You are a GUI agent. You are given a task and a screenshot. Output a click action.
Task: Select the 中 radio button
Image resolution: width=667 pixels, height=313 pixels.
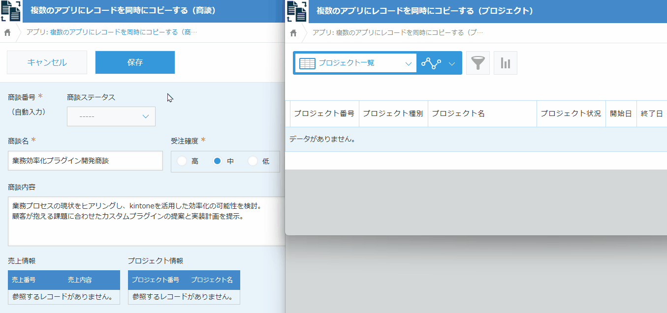(218, 161)
